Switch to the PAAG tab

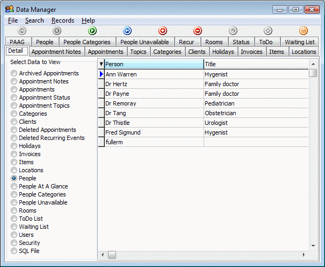click(17, 42)
